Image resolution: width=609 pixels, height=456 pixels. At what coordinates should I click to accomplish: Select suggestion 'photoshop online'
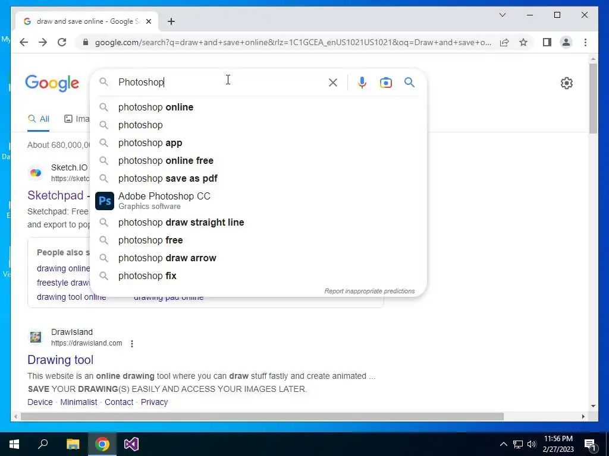click(x=258, y=107)
